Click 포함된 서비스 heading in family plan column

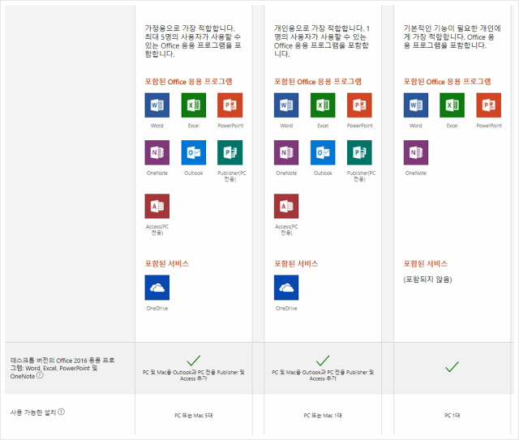click(167, 263)
